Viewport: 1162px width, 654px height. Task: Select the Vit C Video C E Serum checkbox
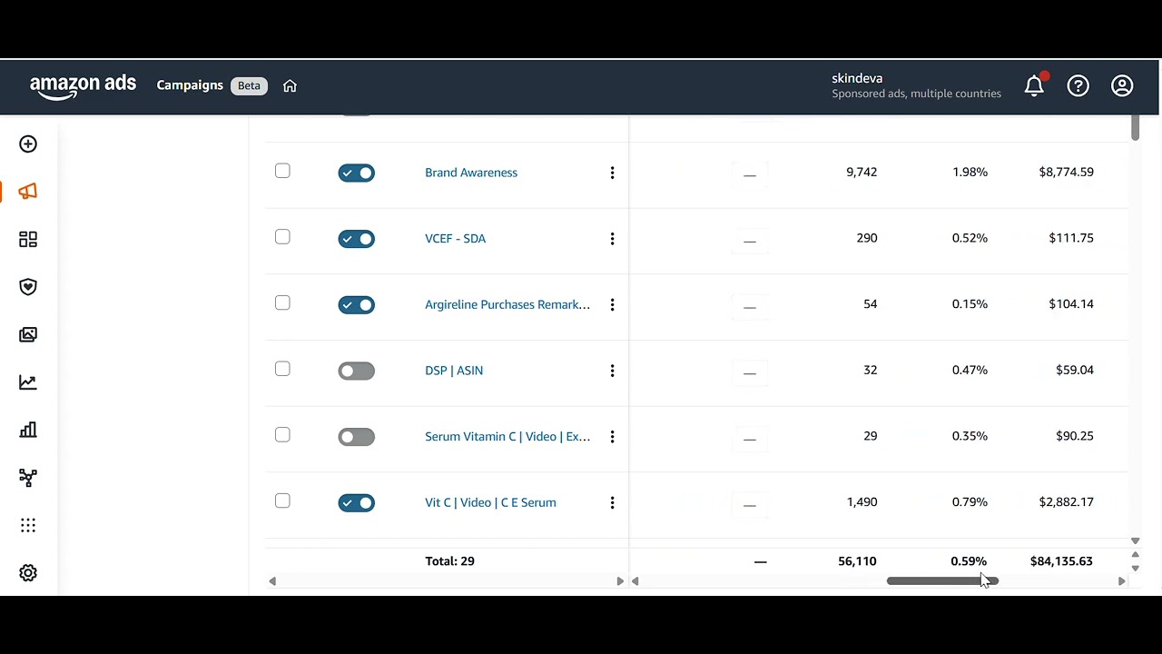click(x=282, y=500)
